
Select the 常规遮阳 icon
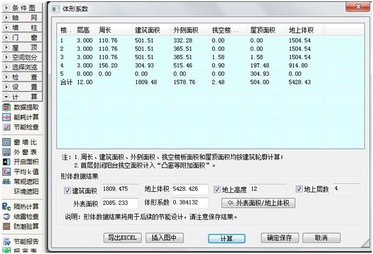click(x=7, y=182)
